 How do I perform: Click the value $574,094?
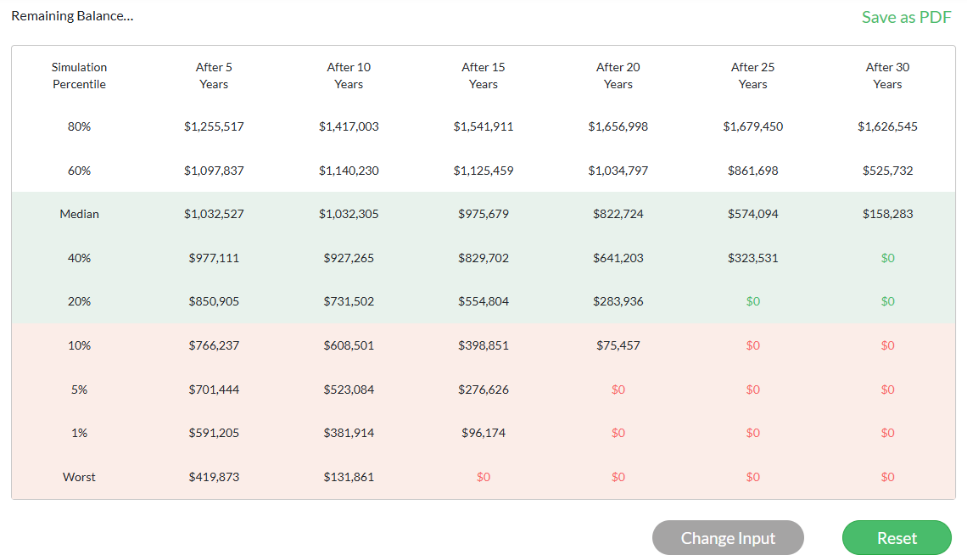pos(753,214)
